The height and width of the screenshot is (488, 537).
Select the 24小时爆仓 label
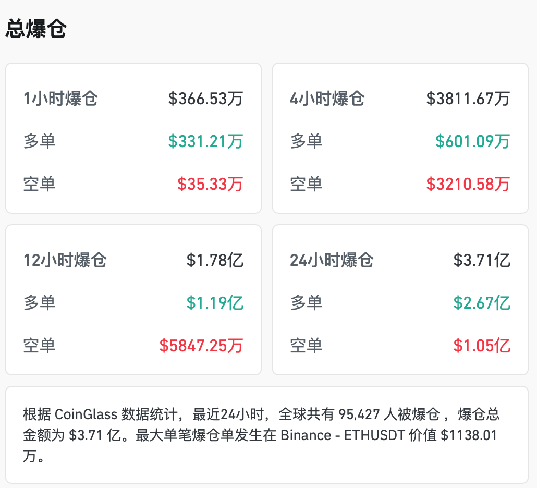tap(332, 260)
